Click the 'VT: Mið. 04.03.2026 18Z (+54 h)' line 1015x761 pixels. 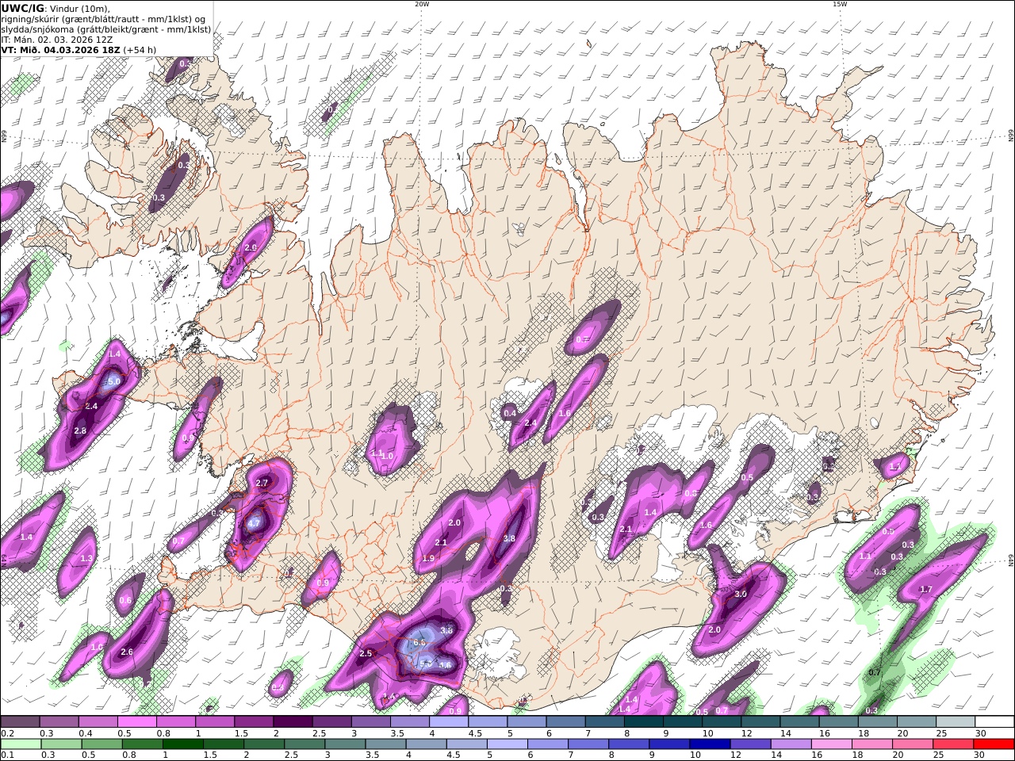pos(79,49)
